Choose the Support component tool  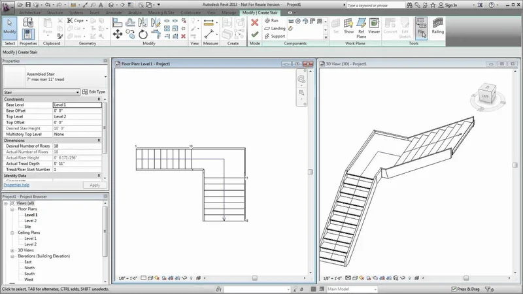(x=275, y=36)
